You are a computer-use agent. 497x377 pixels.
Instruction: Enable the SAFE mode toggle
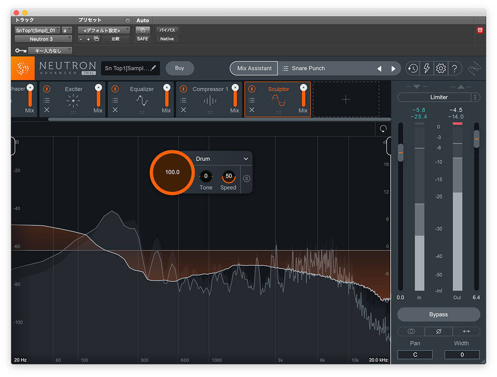pos(142,38)
